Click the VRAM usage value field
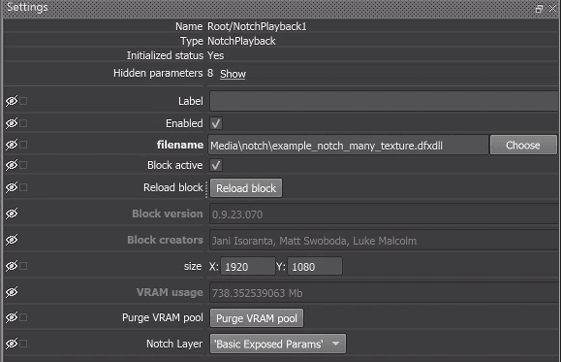The width and height of the screenshot is (561, 362). click(x=384, y=293)
